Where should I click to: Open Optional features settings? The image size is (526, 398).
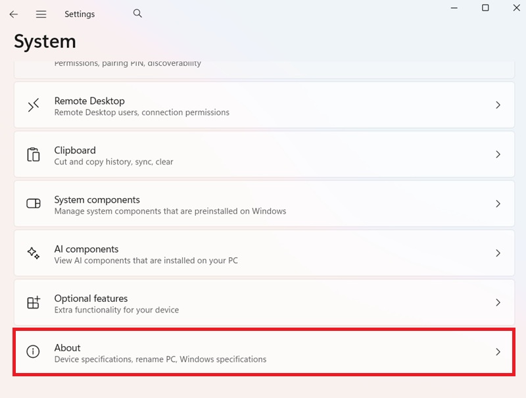tap(263, 303)
